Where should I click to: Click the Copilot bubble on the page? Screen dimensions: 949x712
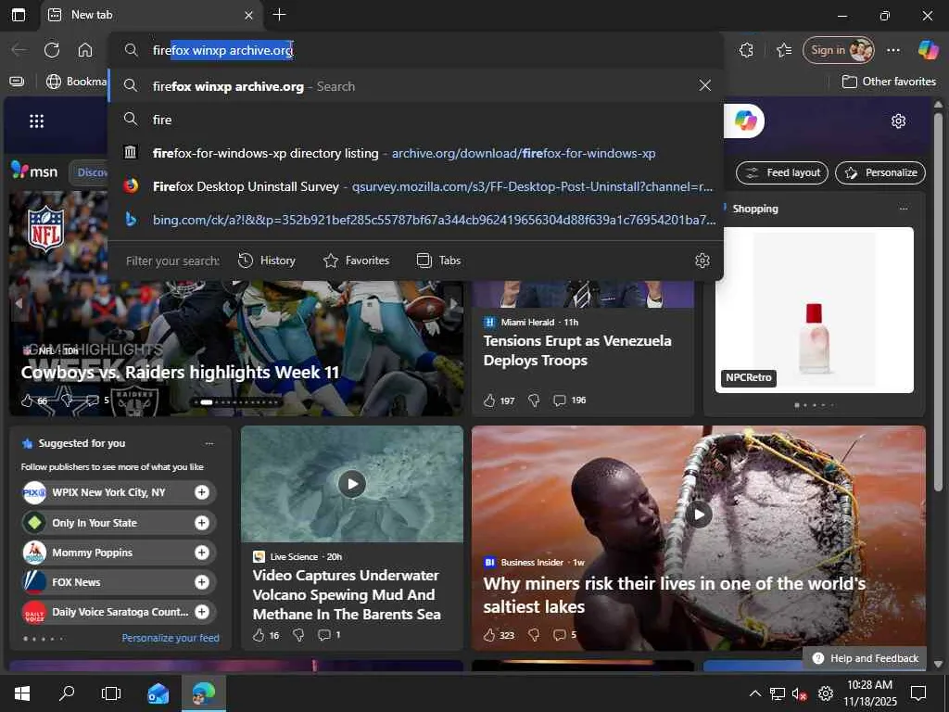(746, 121)
